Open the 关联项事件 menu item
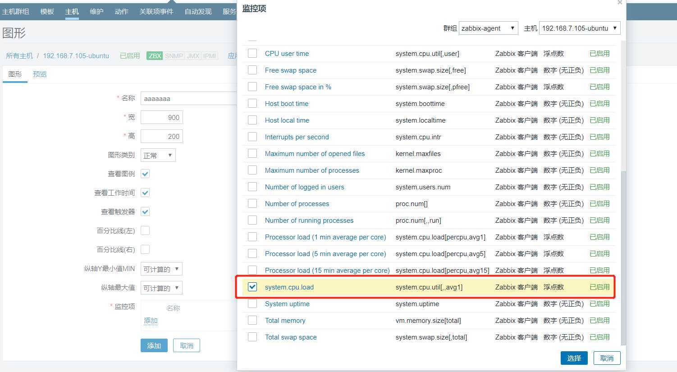The height and width of the screenshot is (372, 677). click(x=156, y=11)
